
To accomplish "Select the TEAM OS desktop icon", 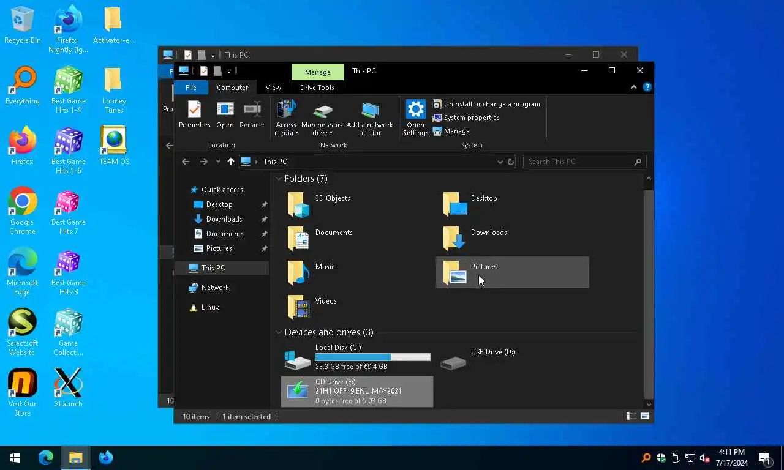I will [x=114, y=146].
